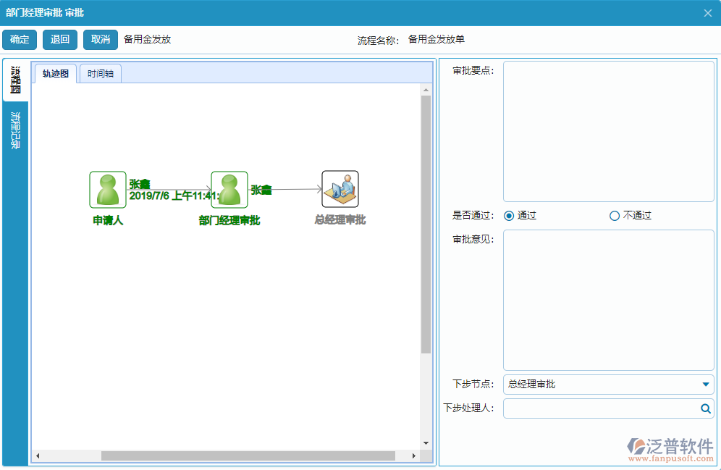Expand the 下步节点 dropdown
This screenshot has width=721, height=470.
pyautogui.click(x=707, y=385)
